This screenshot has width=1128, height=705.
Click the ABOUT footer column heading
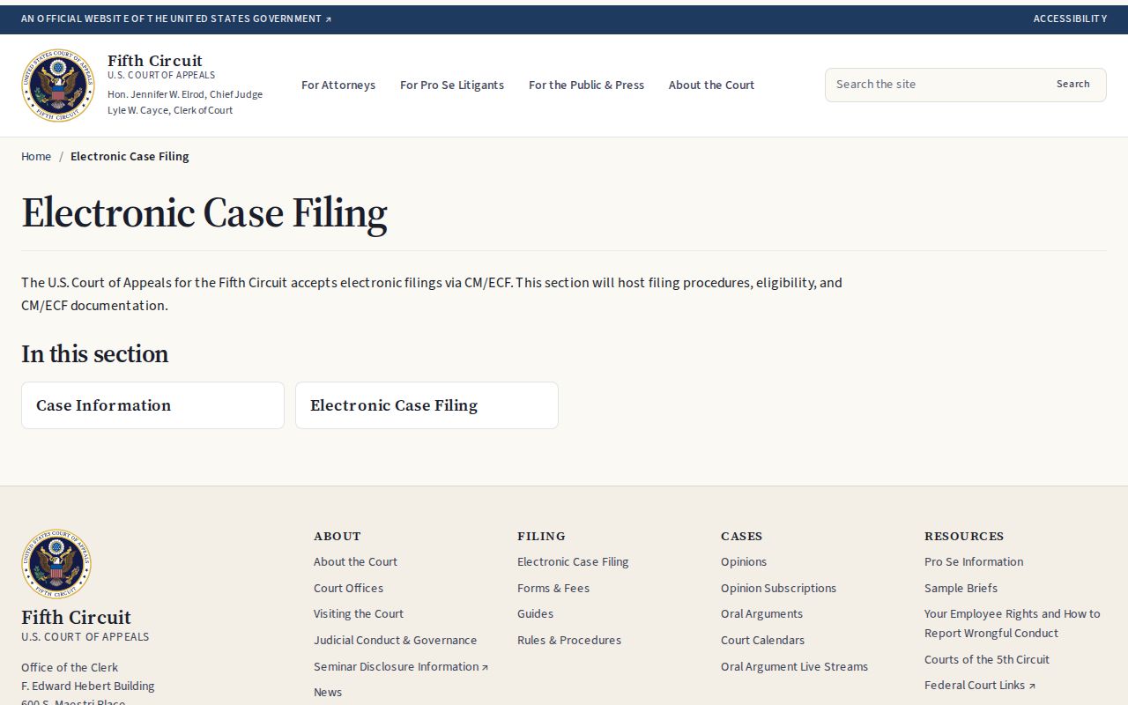tap(338, 536)
